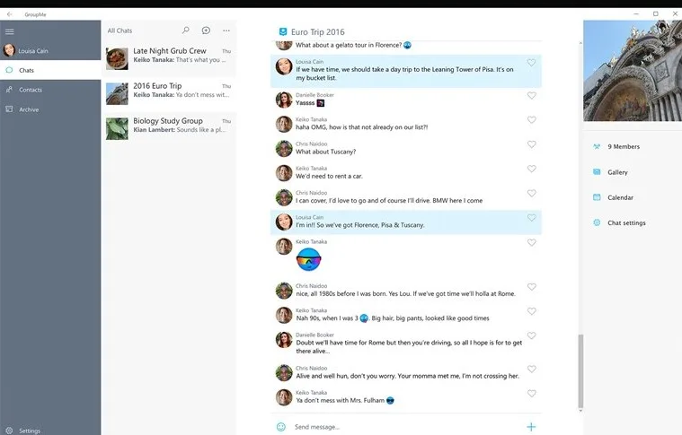Click the Settings gear icon in sidebar

(9, 431)
